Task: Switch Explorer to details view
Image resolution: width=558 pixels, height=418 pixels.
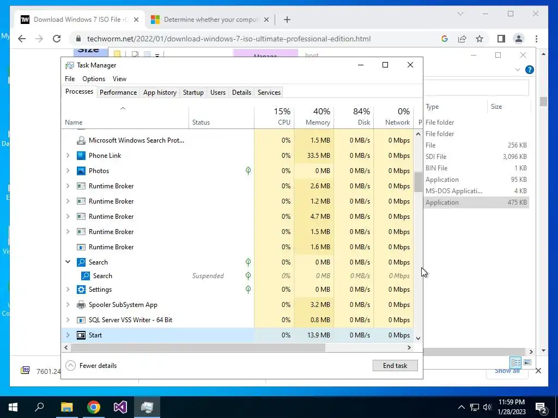Action: (515, 362)
